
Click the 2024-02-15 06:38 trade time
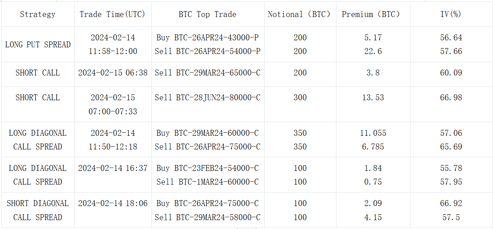113,73
